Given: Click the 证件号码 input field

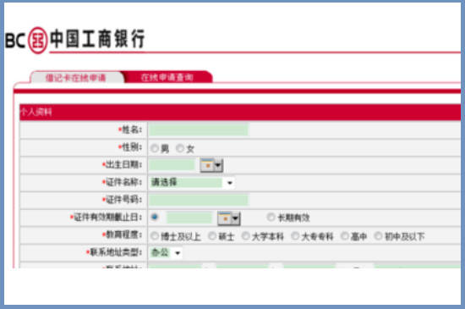Looking at the screenshot, I should tap(199, 200).
